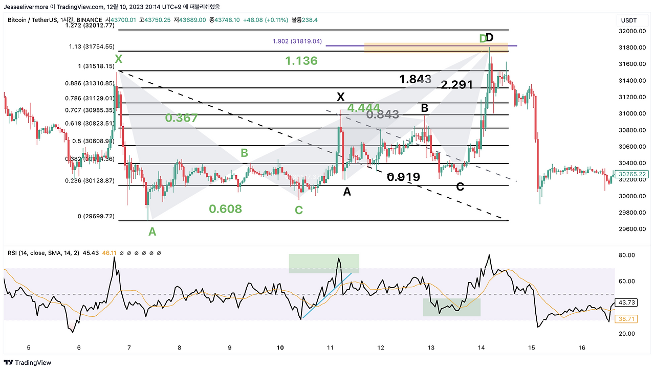Image resolution: width=655 pixels, height=373 pixels.
Task: Select the green 0.367 ratio label
Action: click(181, 118)
